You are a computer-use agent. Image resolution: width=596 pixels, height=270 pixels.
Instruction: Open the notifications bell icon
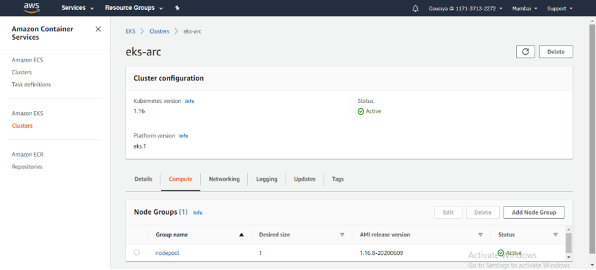click(x=415, y=8)
